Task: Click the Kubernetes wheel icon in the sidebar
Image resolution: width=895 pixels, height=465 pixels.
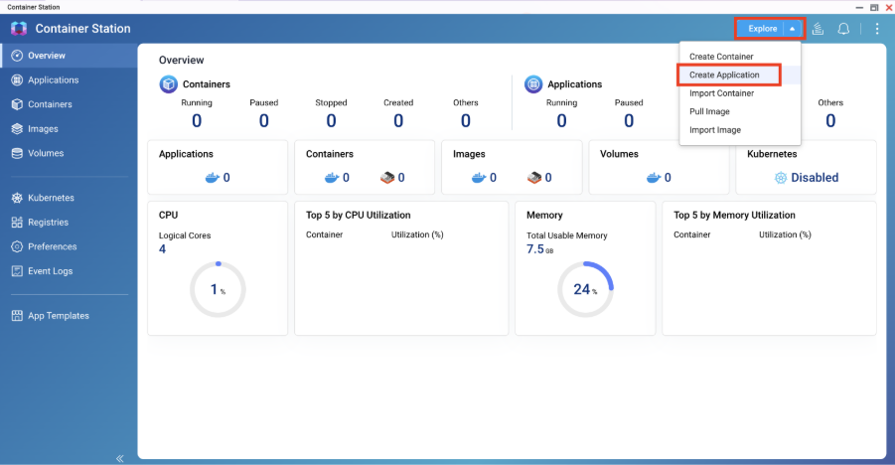Action: (17, 198)
